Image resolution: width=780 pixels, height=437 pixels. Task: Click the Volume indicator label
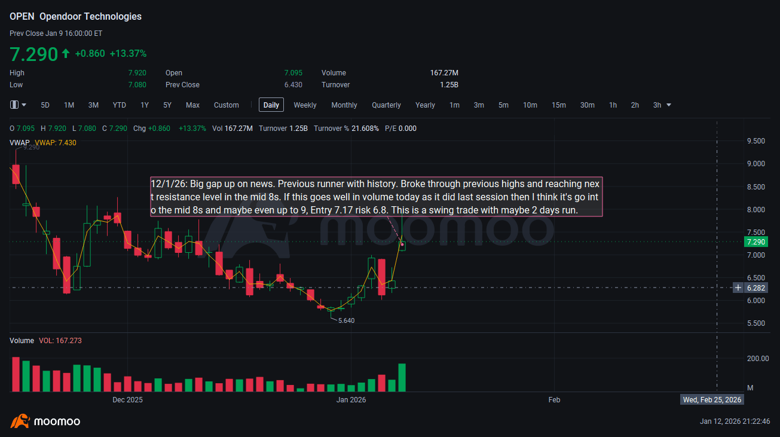point(22,340)
